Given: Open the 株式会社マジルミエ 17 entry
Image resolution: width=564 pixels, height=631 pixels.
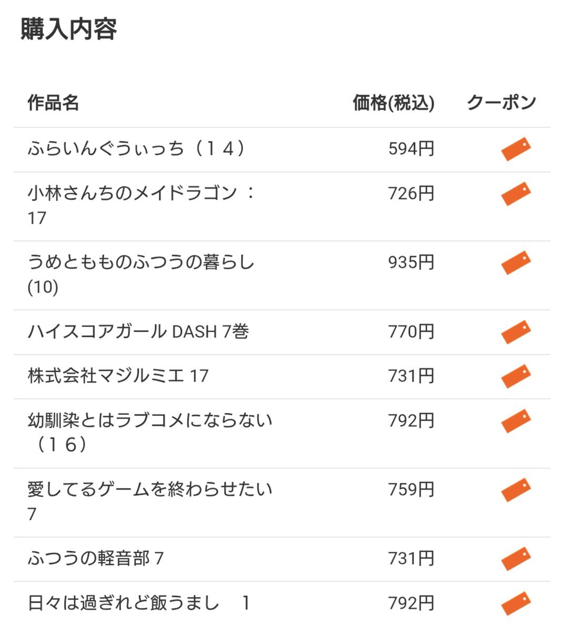Looking at the screenshot, I should pos(118,376).
